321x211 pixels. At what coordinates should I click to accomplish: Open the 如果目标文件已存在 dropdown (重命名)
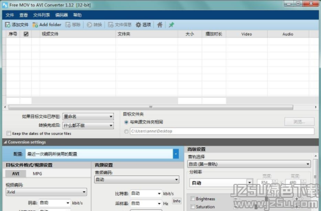(88, 116)
